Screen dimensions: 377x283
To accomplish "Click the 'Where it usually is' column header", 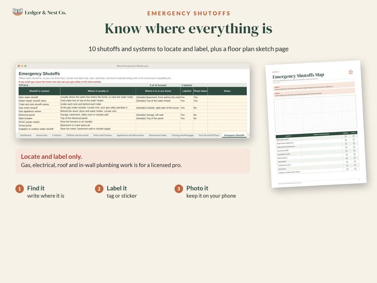I will [x=98, y=91].
